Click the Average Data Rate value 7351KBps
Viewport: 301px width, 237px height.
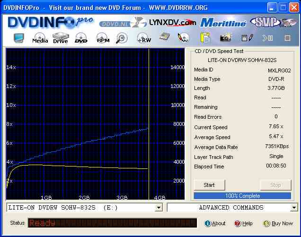(277, 147)
